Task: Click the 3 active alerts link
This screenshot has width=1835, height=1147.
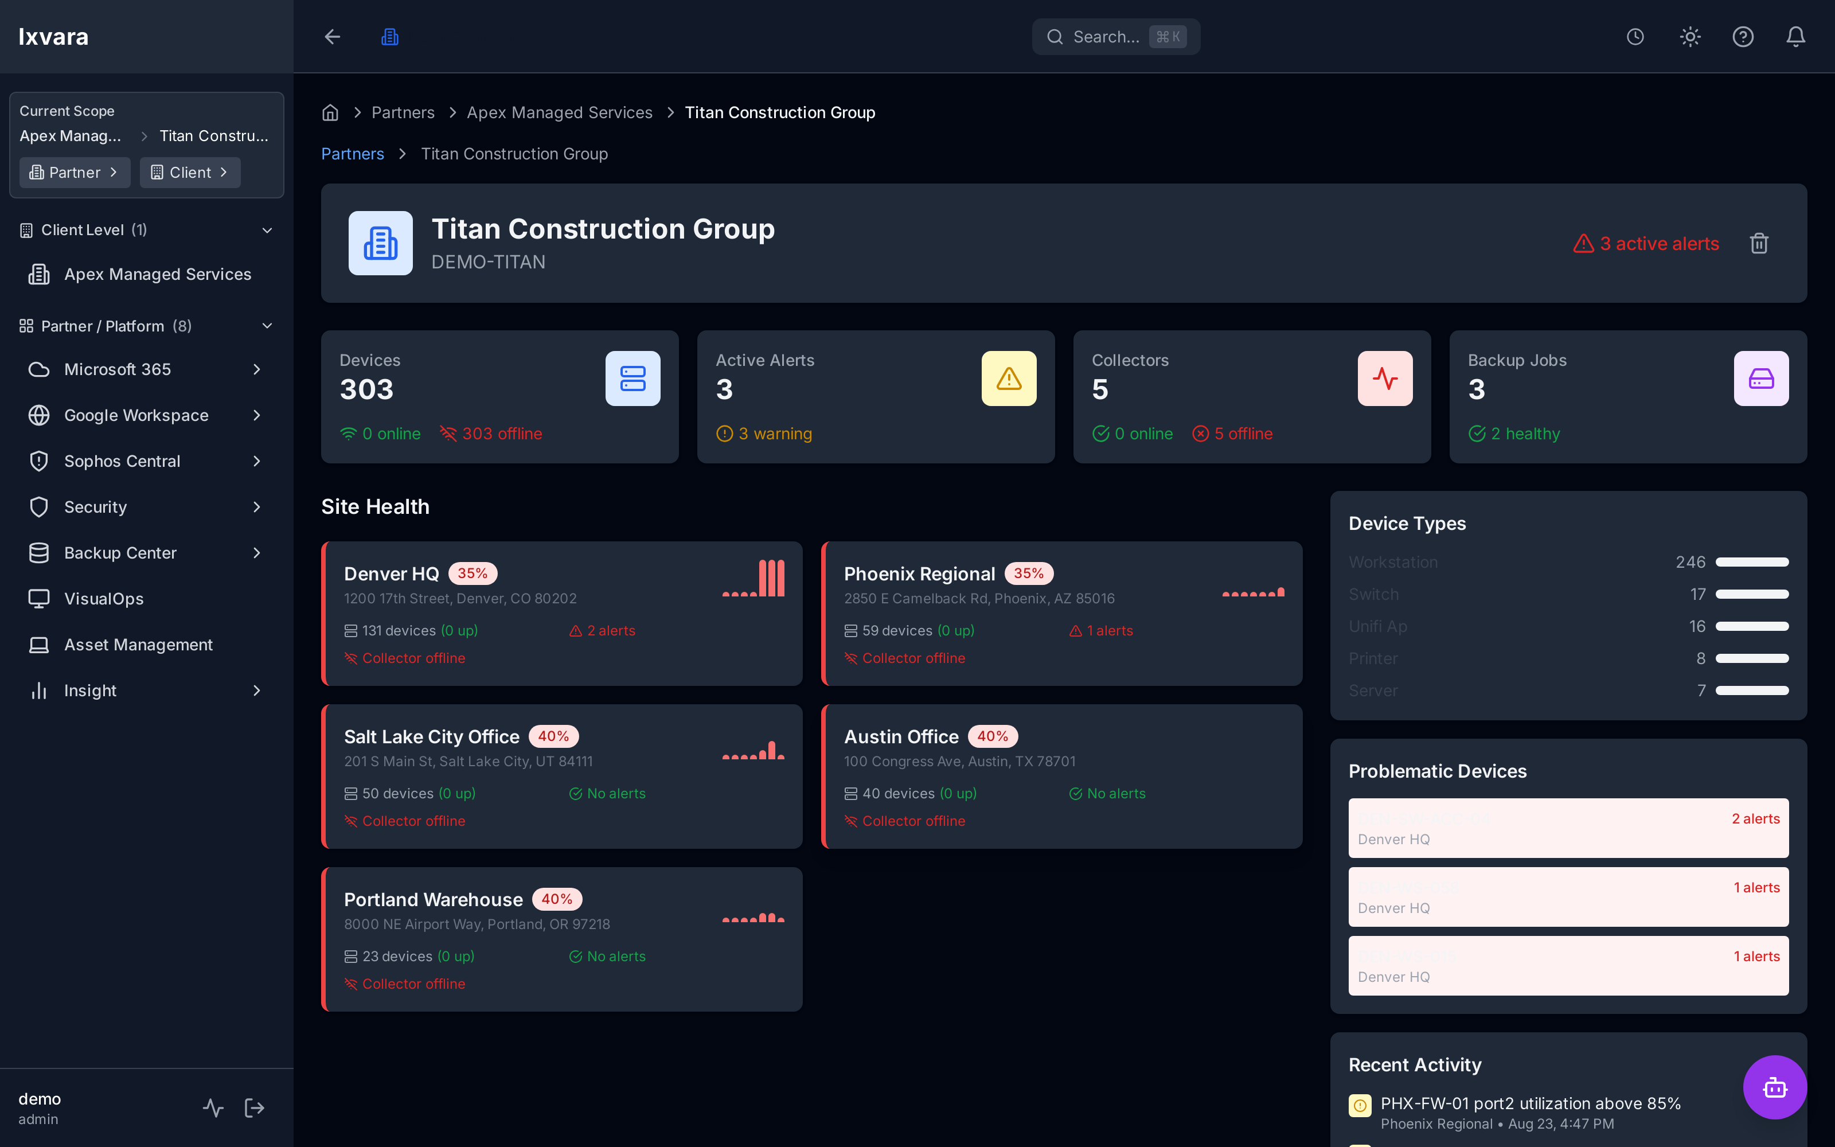Action: click(1646, 244)
